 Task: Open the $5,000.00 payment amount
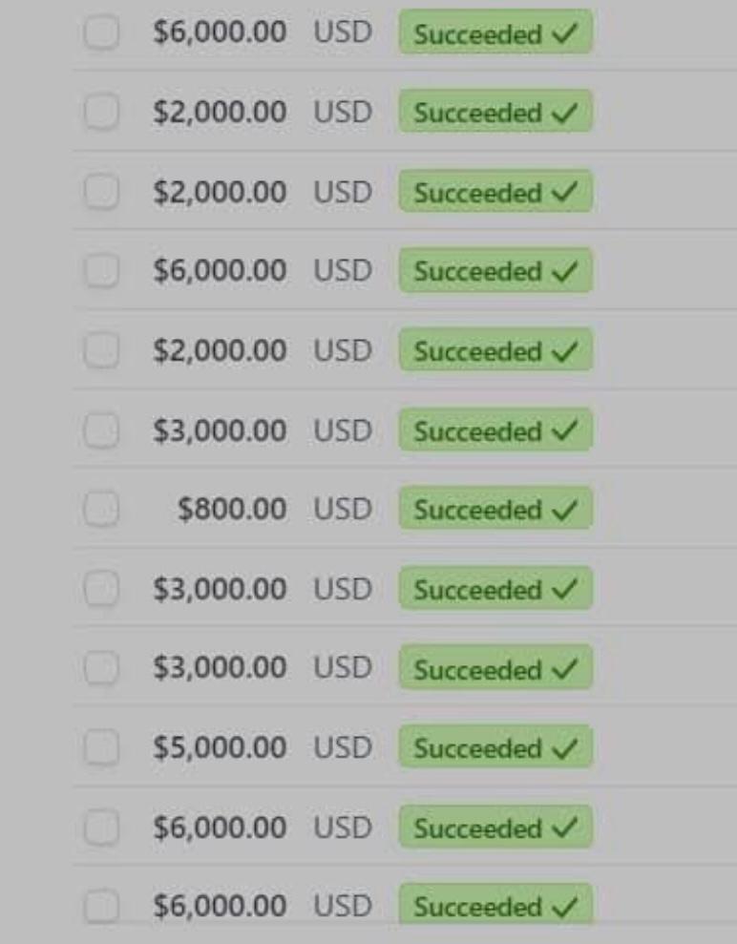pyautogui.click(x=220, y=748)
